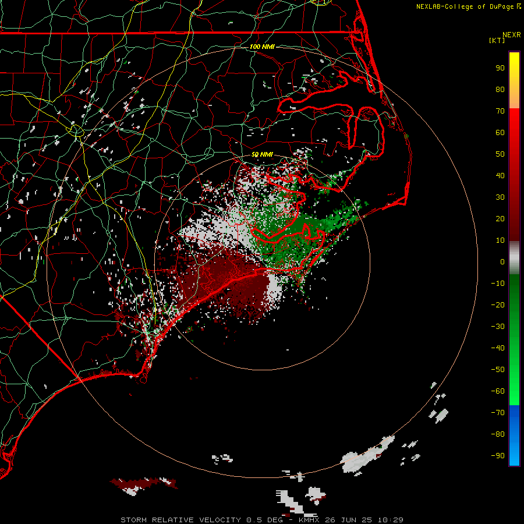
Task: Click the KT units label above the color scale
Action: (497, 40)
